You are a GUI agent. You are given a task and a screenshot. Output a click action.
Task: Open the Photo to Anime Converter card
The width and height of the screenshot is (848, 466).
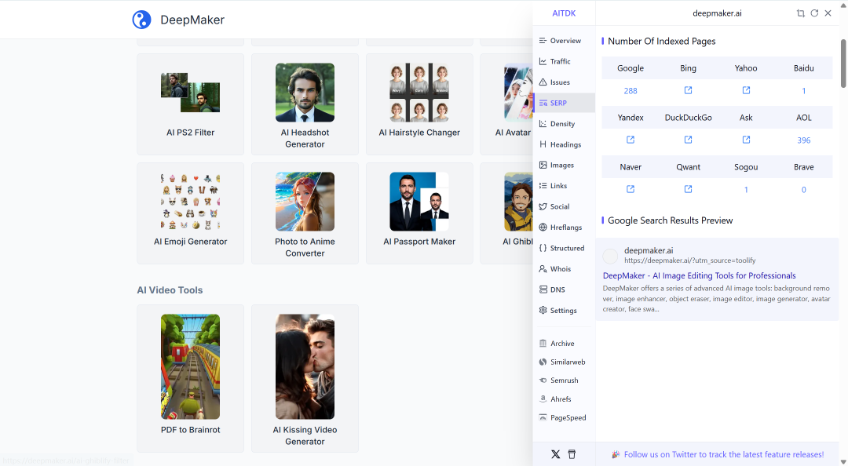pos(305,213)
